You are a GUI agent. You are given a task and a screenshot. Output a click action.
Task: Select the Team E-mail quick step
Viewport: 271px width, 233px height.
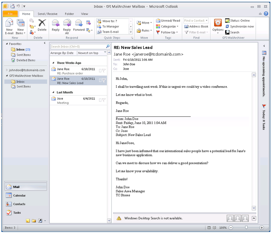(x=112, y=32)
